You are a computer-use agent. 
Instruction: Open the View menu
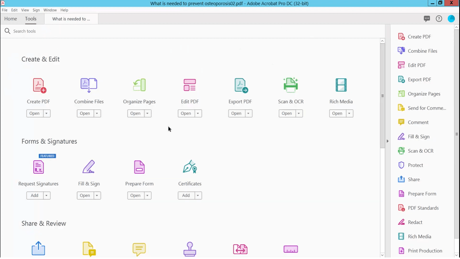coord(25,10)
